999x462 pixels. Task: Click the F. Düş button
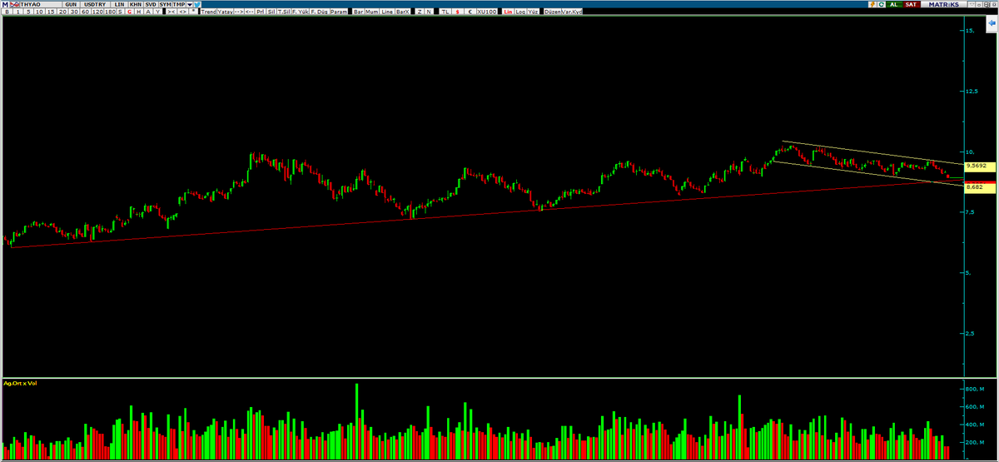click(318, 12)
